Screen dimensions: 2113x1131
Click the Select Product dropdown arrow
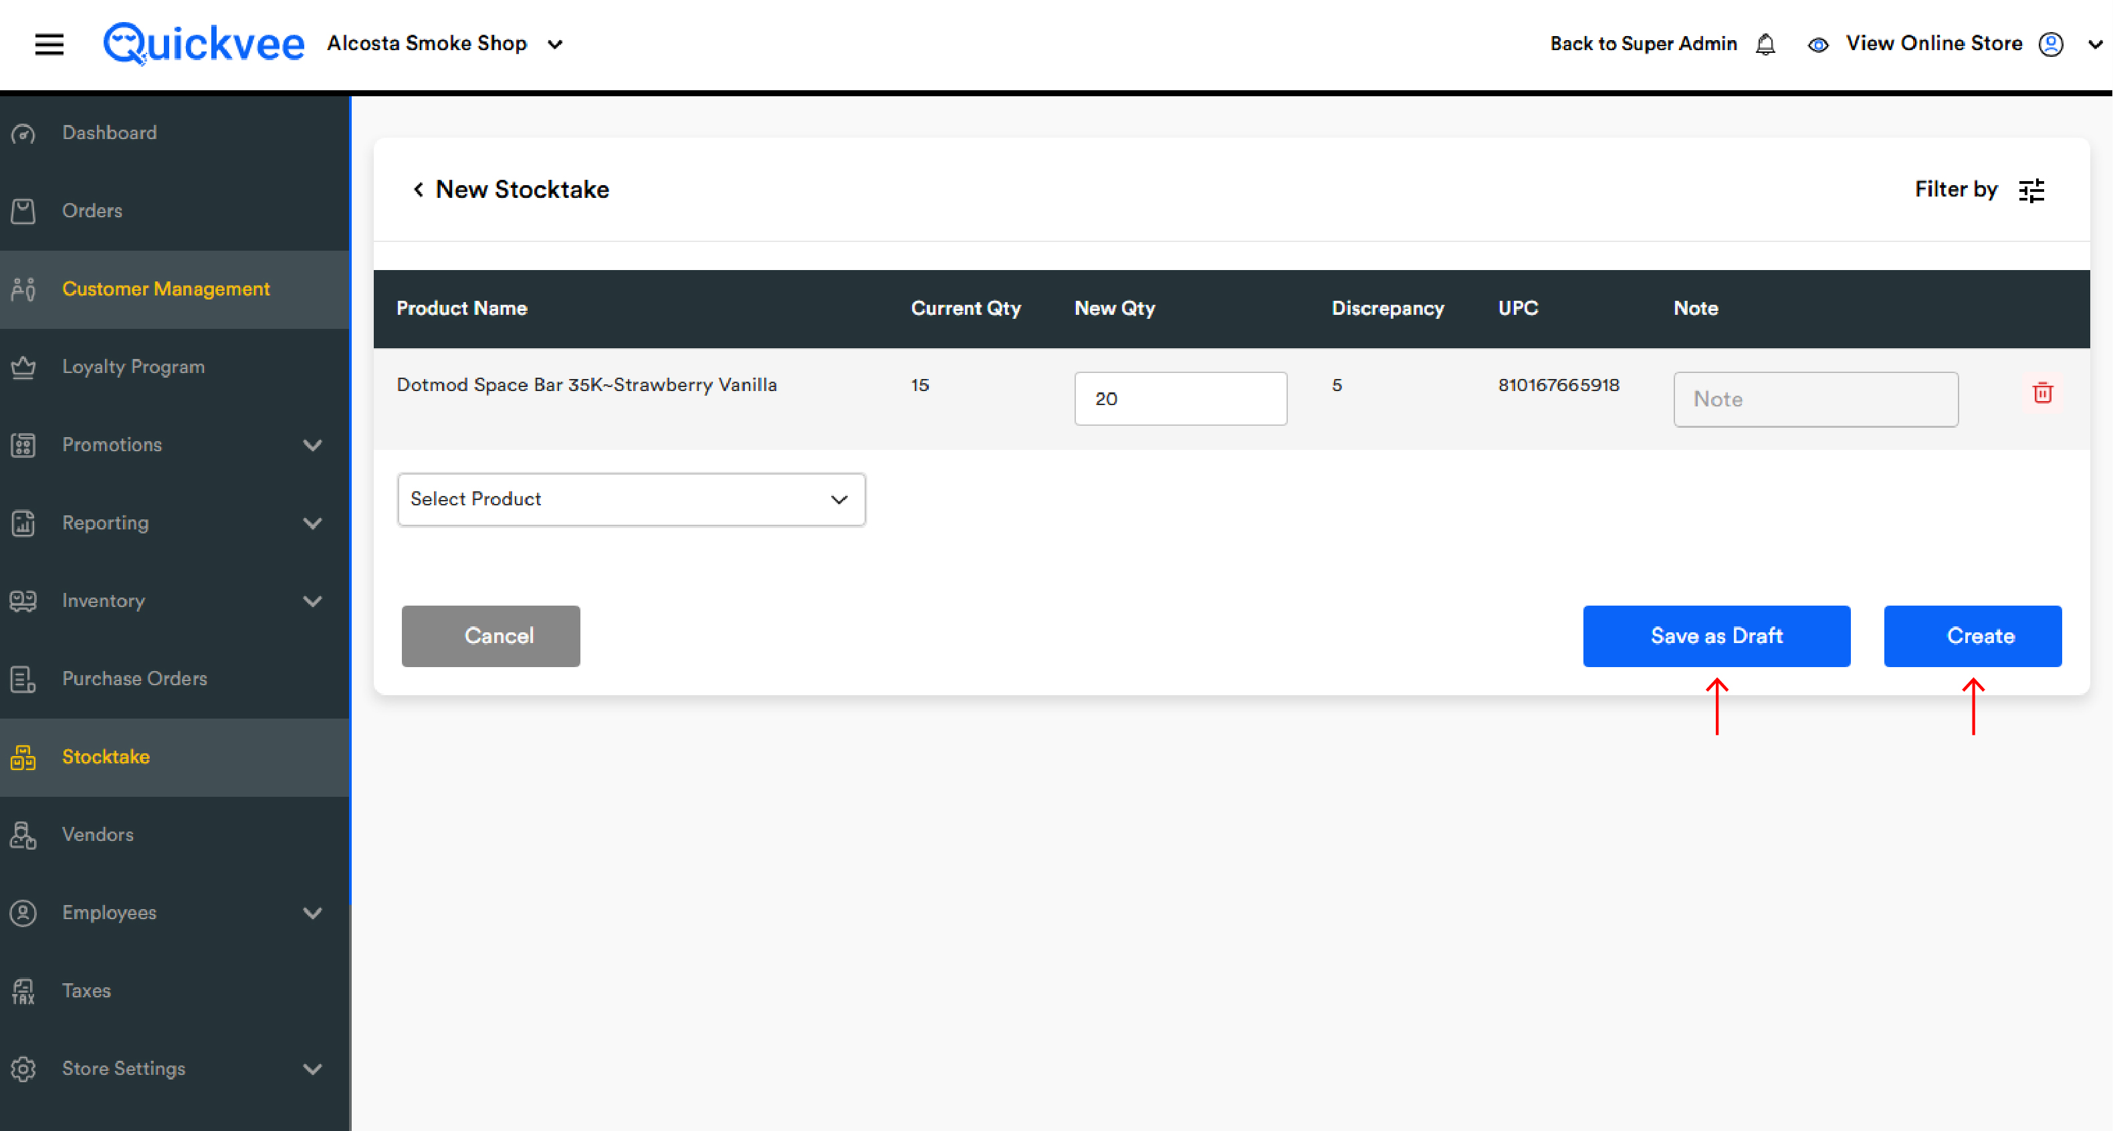(x=839, y=499)
